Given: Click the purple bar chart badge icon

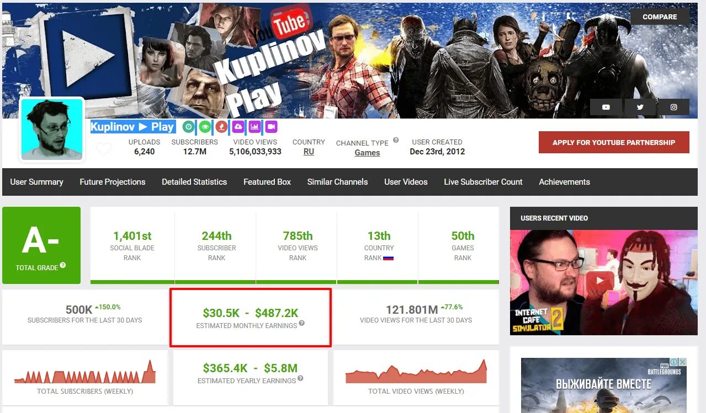Looking at the screenshot, I should click(254, 127).
